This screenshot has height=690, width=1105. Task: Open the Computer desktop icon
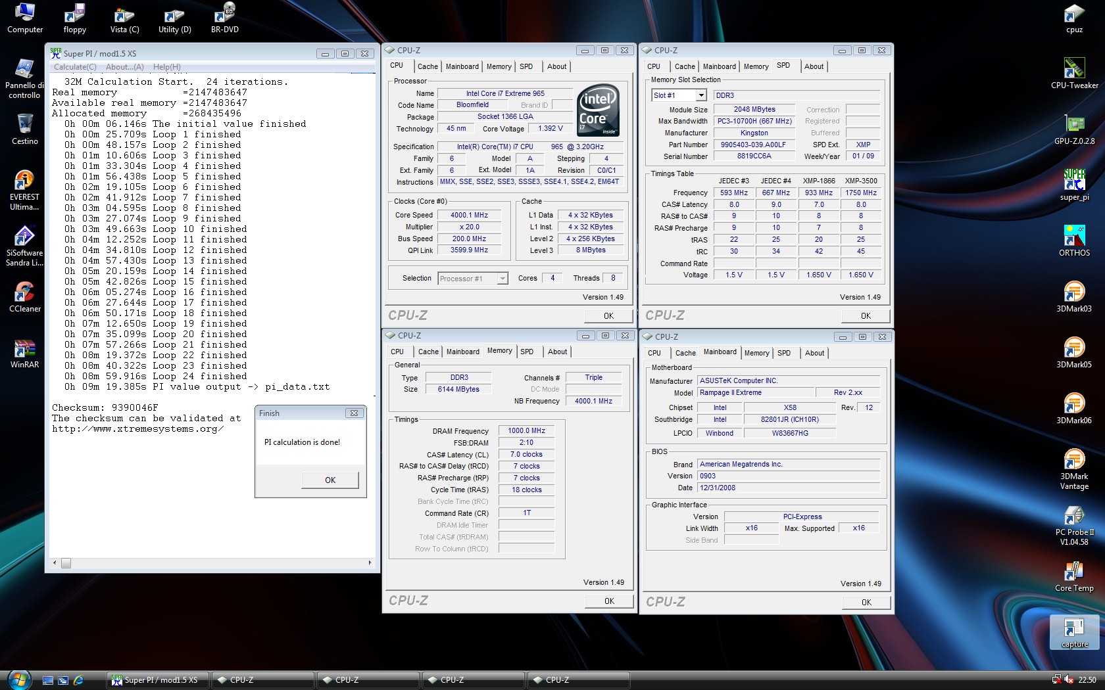[x=25, y=18]
